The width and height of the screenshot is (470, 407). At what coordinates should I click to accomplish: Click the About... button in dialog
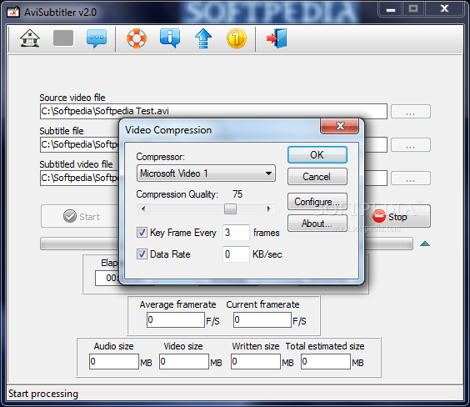[x=317, y=223]
